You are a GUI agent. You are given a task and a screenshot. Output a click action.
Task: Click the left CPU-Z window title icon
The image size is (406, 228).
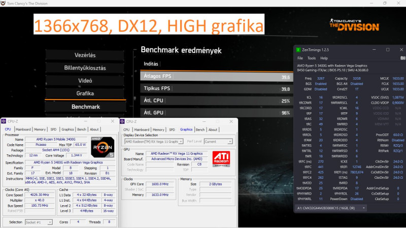click(4, 121)
